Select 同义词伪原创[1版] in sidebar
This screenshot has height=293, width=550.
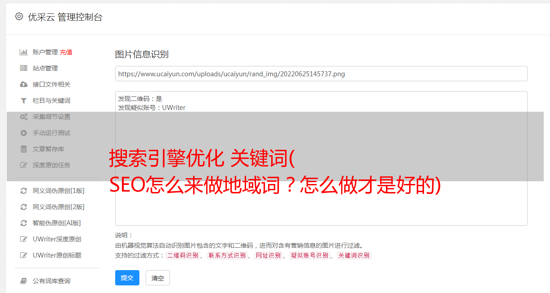coord(59,191)
